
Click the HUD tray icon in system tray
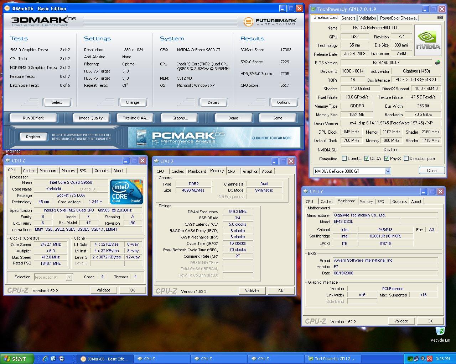pos(410,359)
